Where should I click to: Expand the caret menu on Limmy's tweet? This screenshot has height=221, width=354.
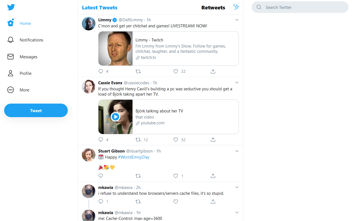point(237,20)
